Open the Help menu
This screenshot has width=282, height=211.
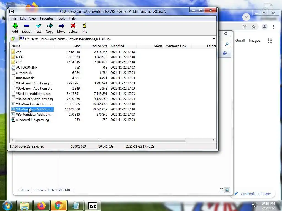coord(72,18)
